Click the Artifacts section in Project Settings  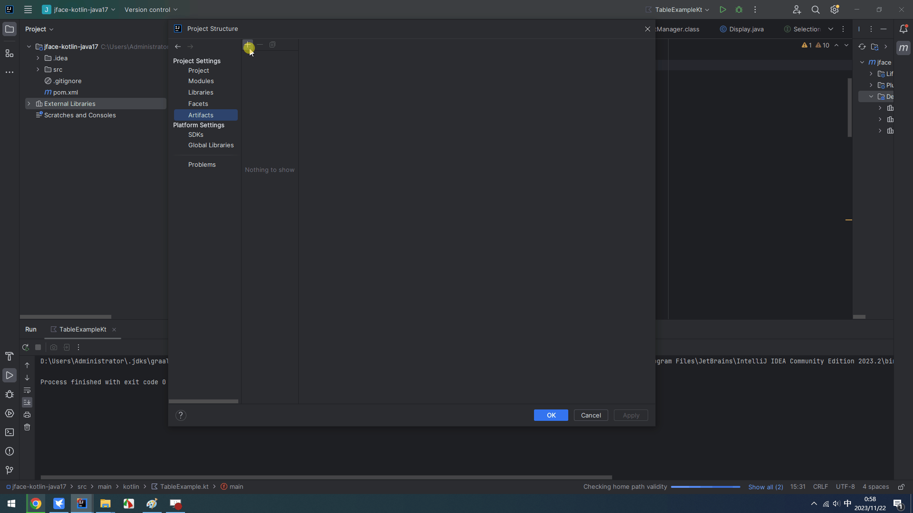tap(201, 114)
